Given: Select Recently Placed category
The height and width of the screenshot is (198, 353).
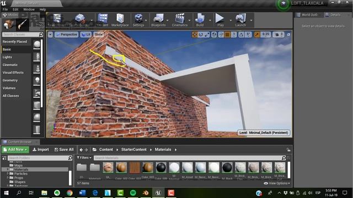Looking at the screenshot, I should [x=15, y=42].
